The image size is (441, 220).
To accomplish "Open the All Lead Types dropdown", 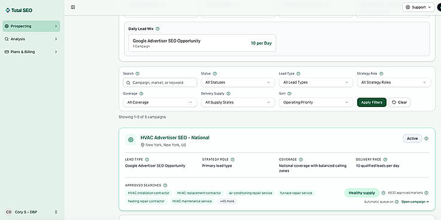I will [316, 82].
